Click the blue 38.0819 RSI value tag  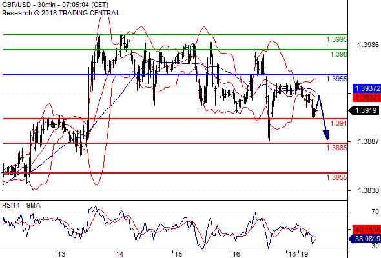pos(365,239)
